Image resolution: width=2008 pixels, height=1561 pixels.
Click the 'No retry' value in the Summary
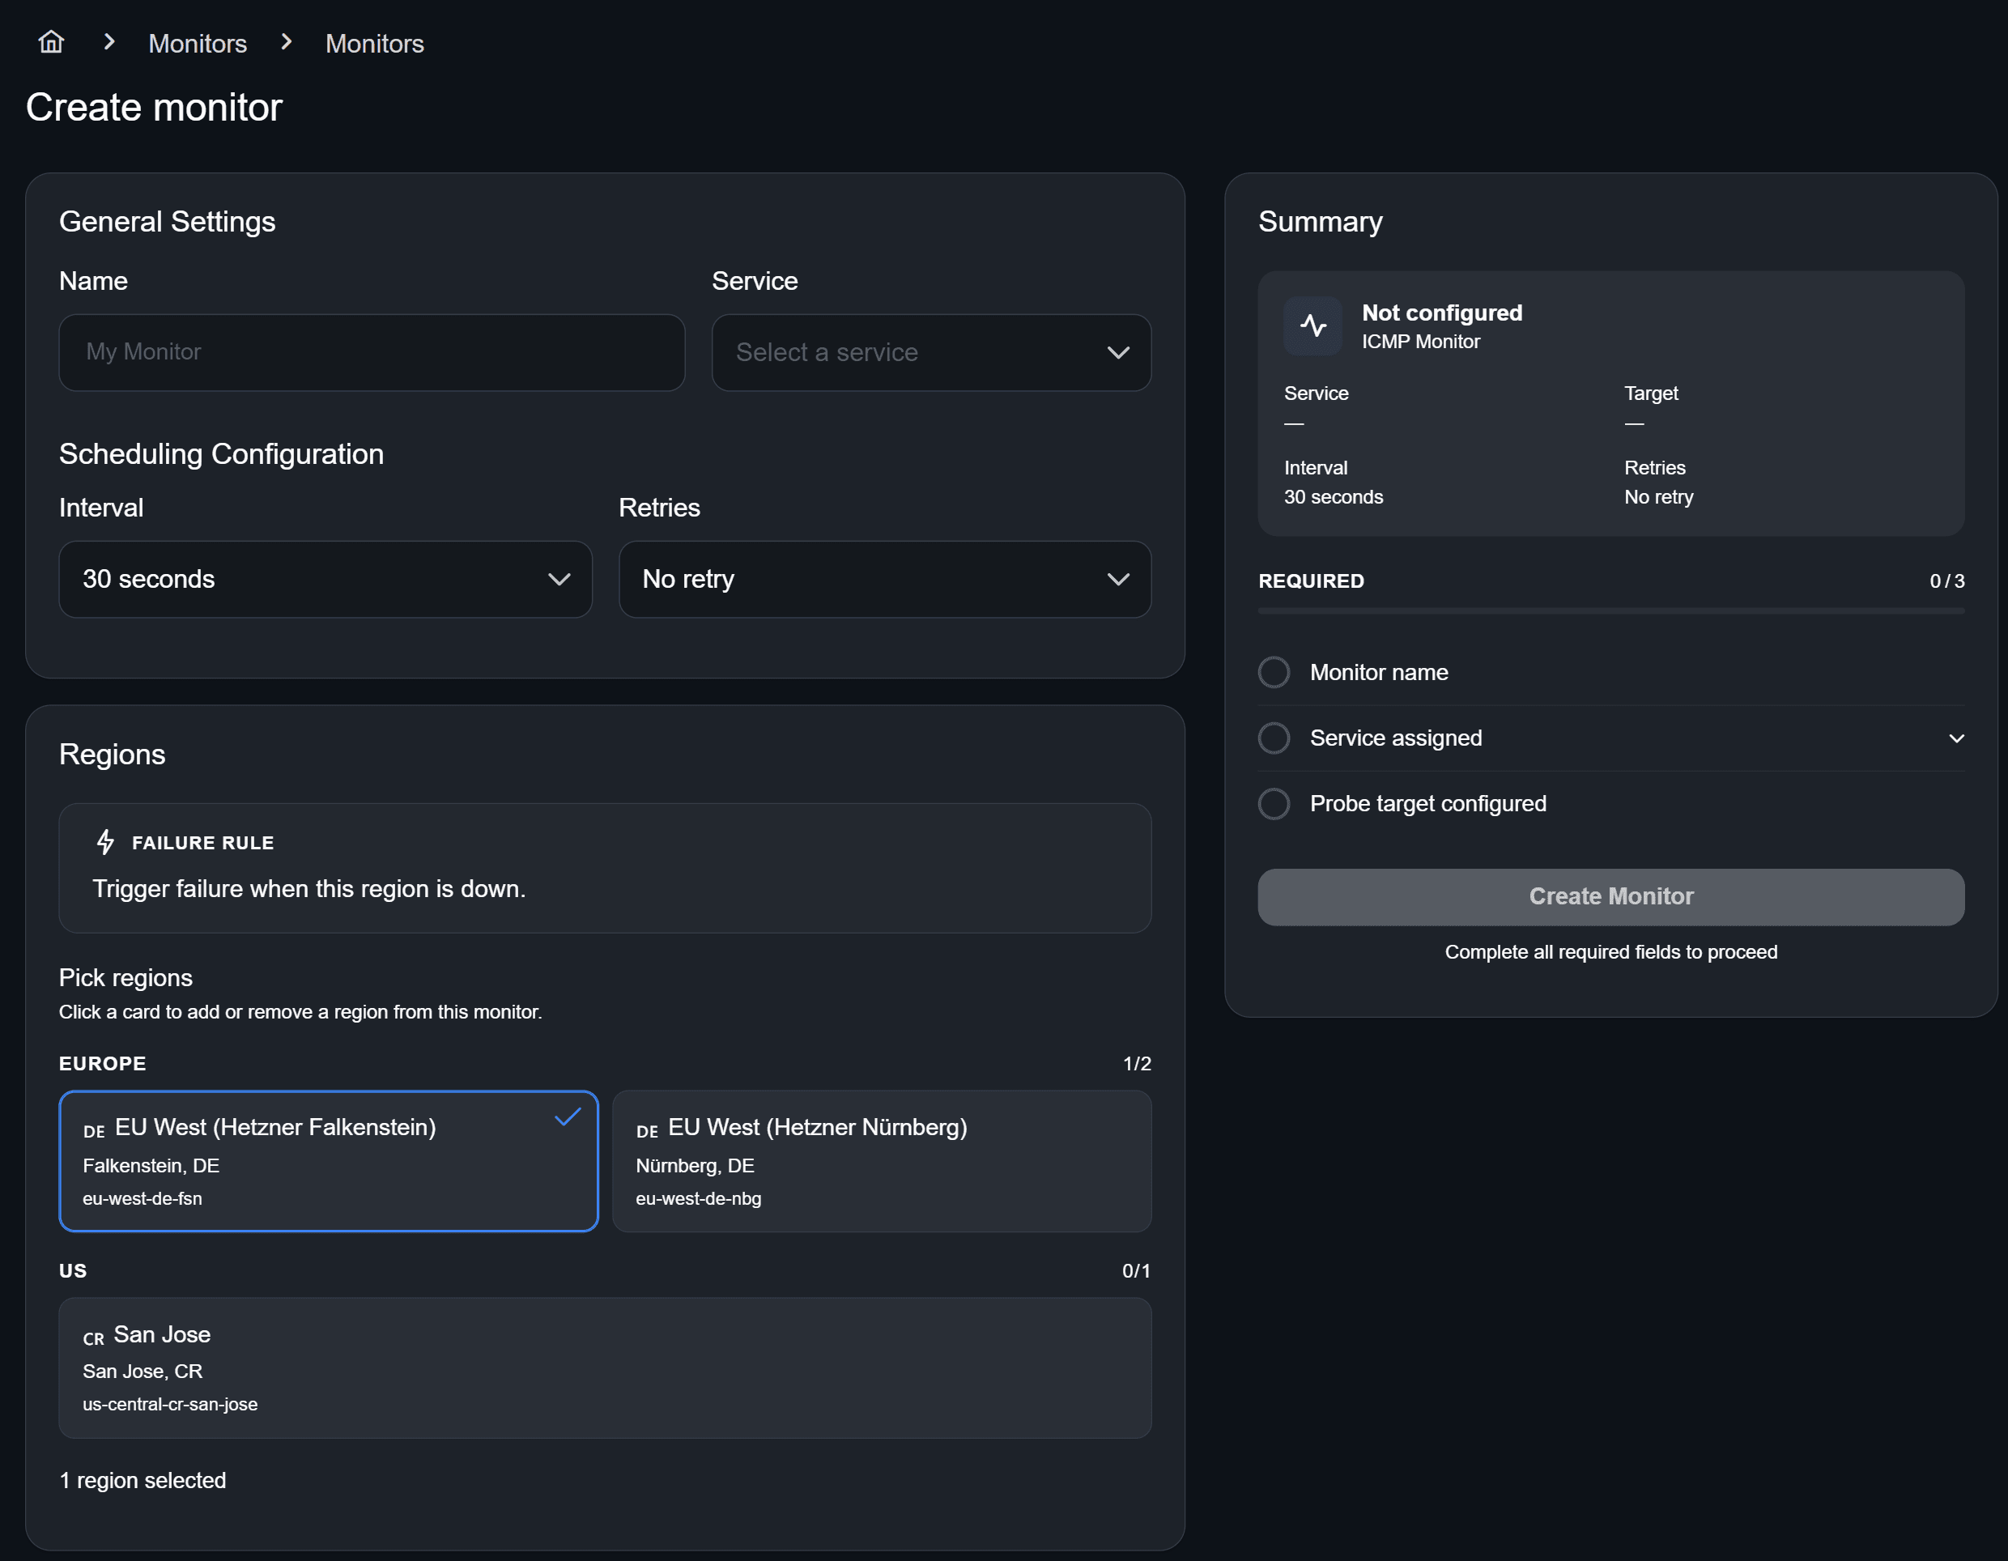pyautogui.click(x=1658, y=497)
